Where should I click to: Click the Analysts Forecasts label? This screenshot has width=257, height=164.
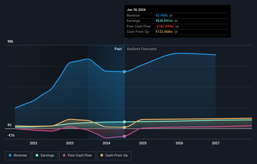click(141, 49)
